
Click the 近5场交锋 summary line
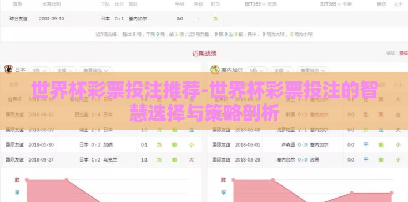204,34
